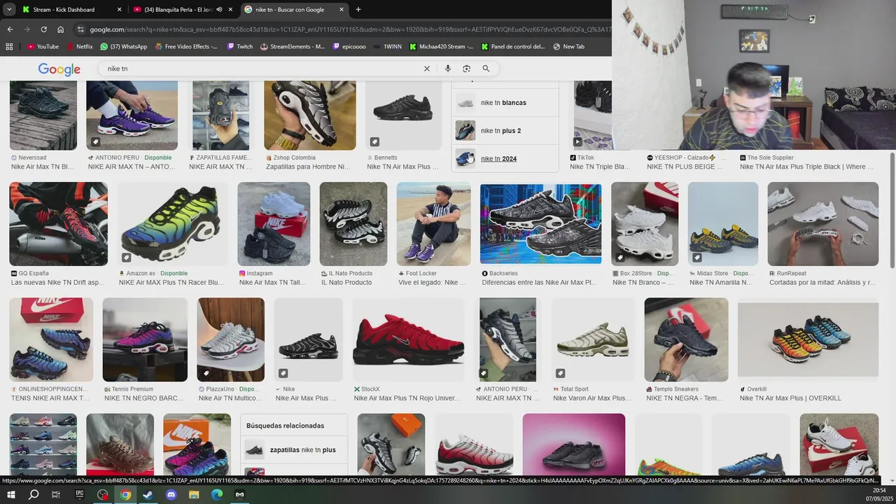Click the browser back arrow
The height and width of the screenshot is (504, 896).
pyautogui.click(x=10, y=29)
